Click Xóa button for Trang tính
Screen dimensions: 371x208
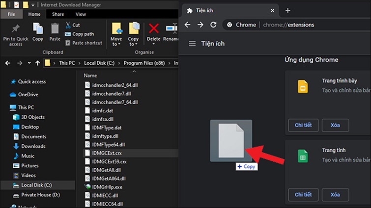pos(335,195)
